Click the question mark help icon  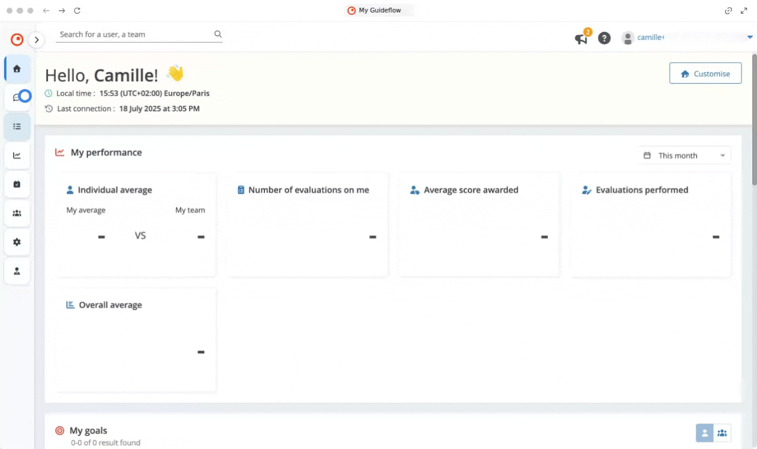pos(604,38)
